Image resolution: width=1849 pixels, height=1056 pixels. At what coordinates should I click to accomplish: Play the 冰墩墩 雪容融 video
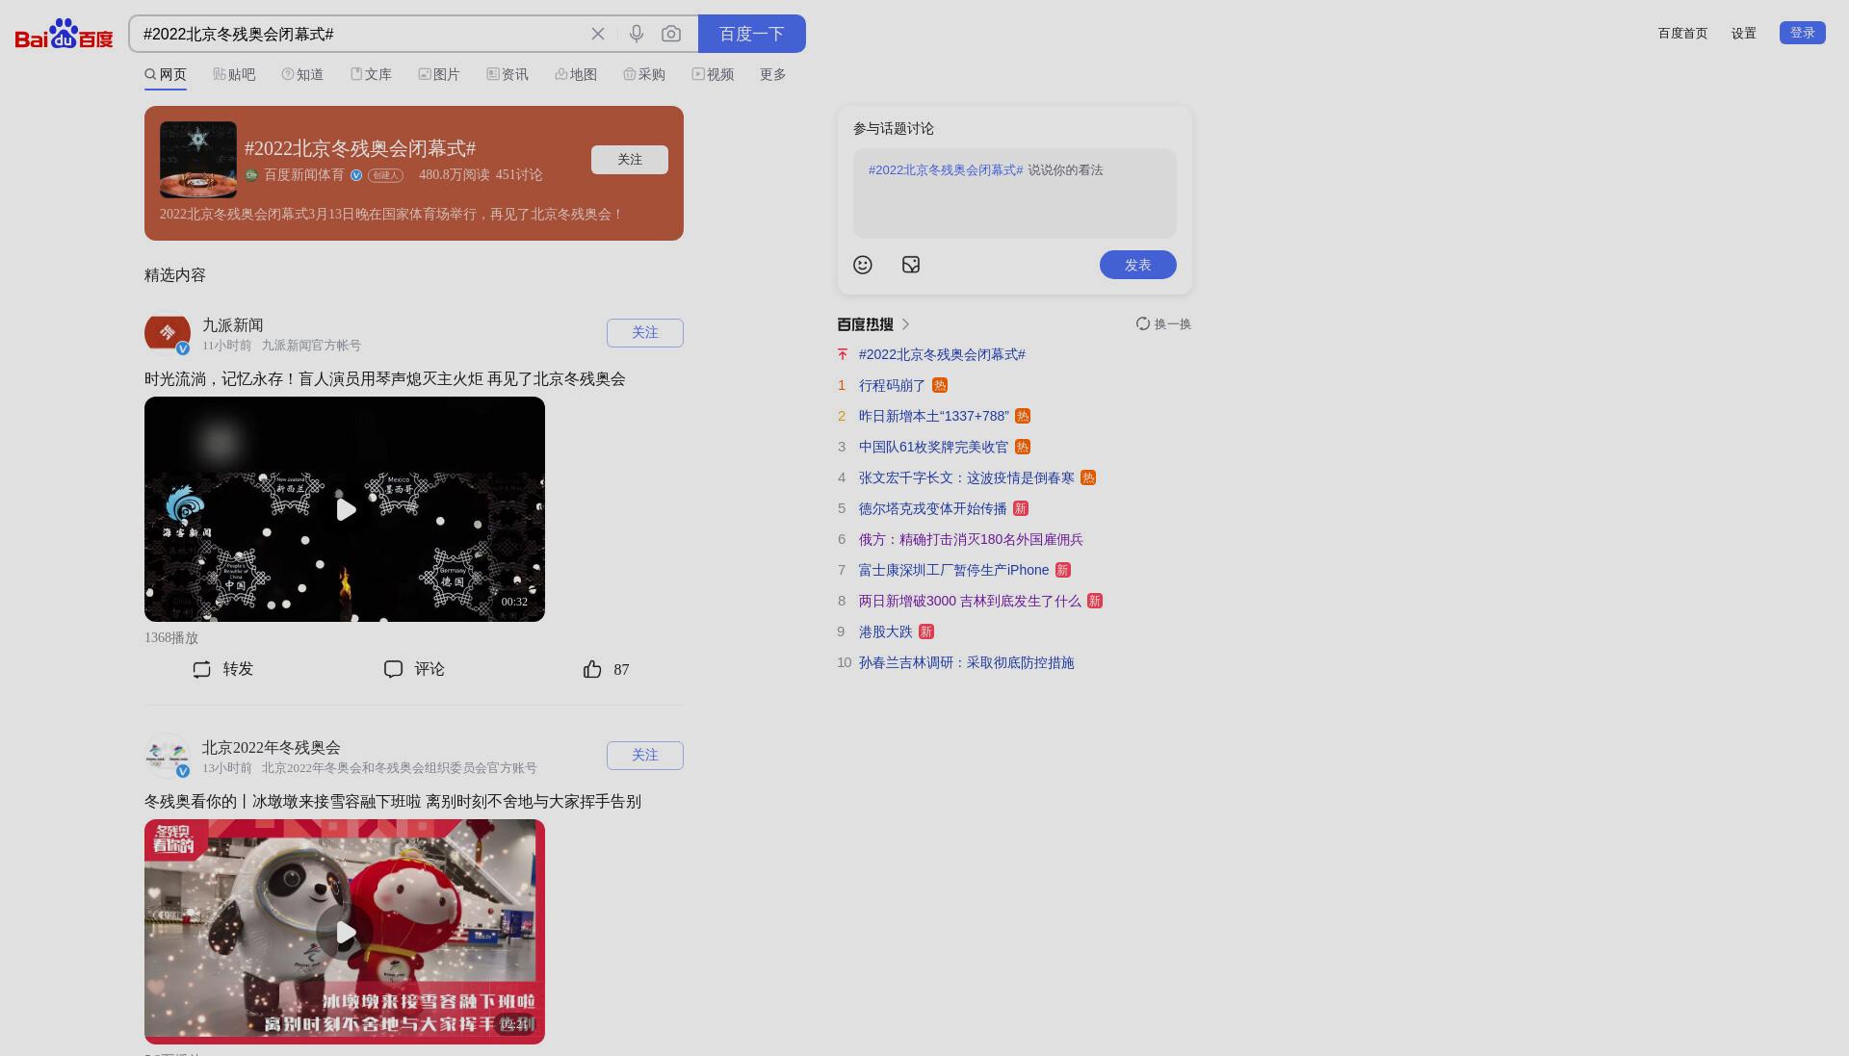[345, 932]
